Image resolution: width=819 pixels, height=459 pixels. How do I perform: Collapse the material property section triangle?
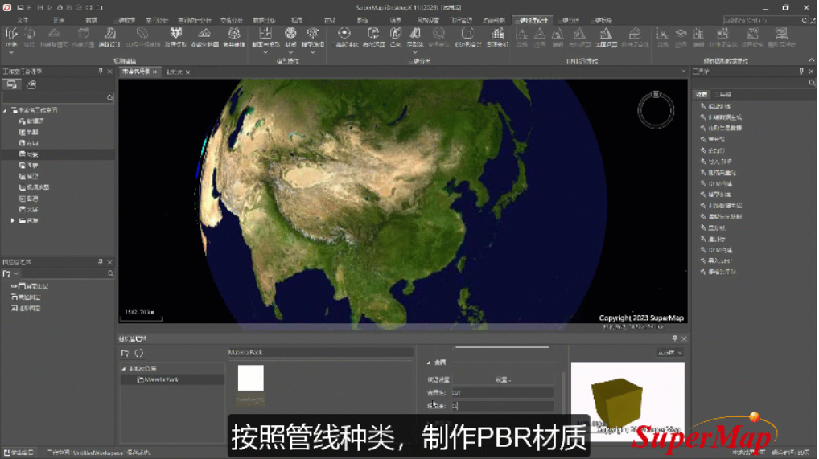coord(429,363)
